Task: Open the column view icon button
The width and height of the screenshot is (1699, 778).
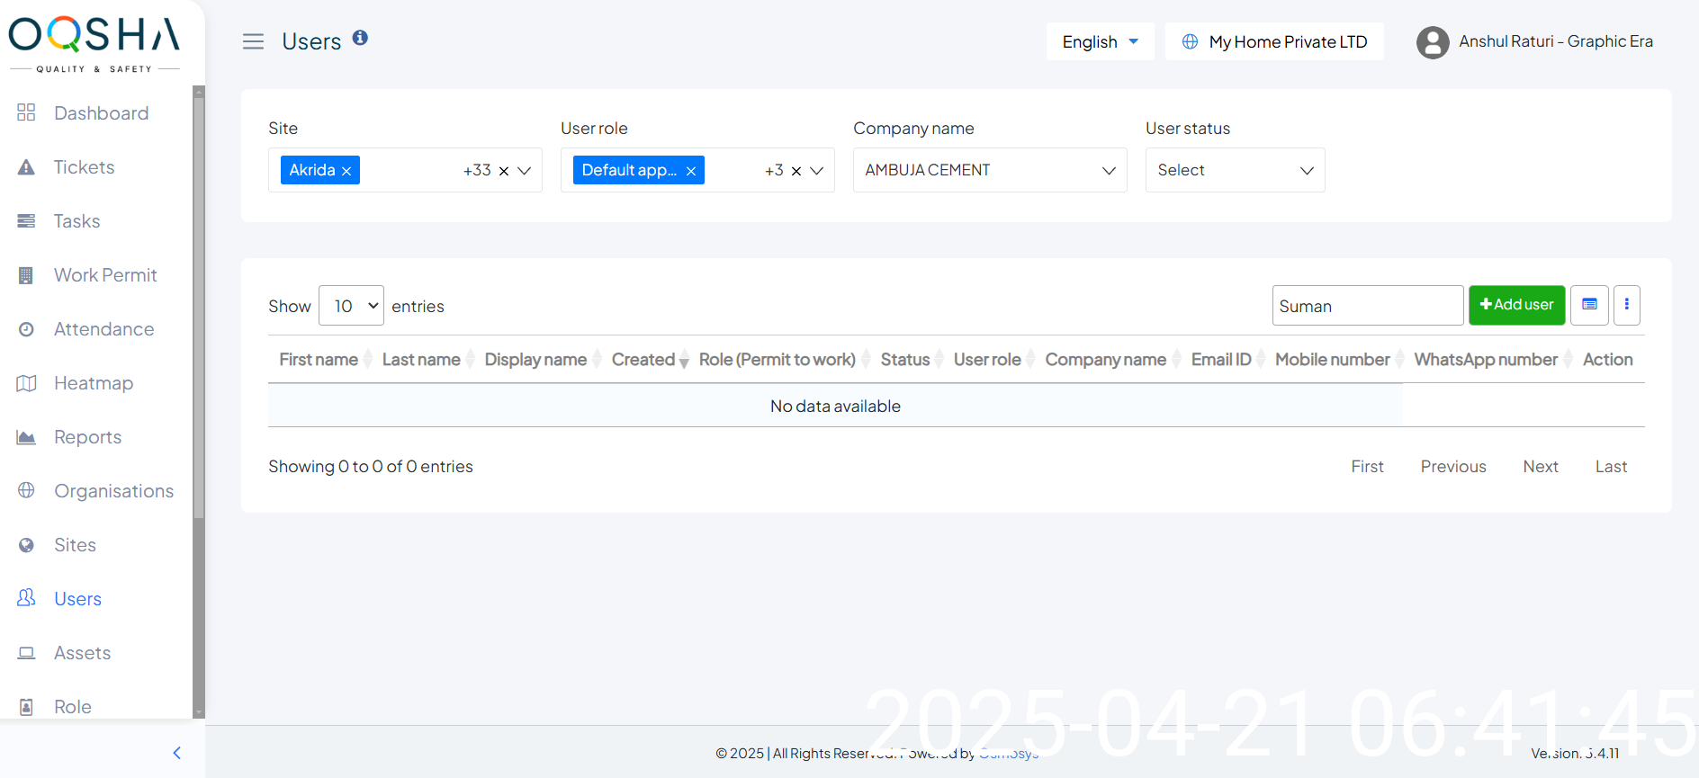Action: click(x=1589, y=305)
